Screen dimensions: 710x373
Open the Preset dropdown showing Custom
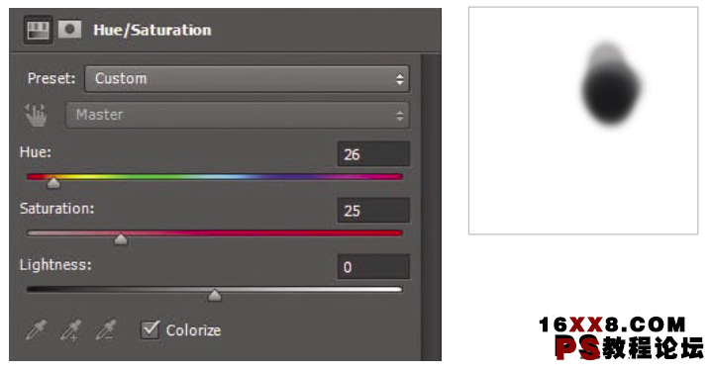click(x=247, y=79)
